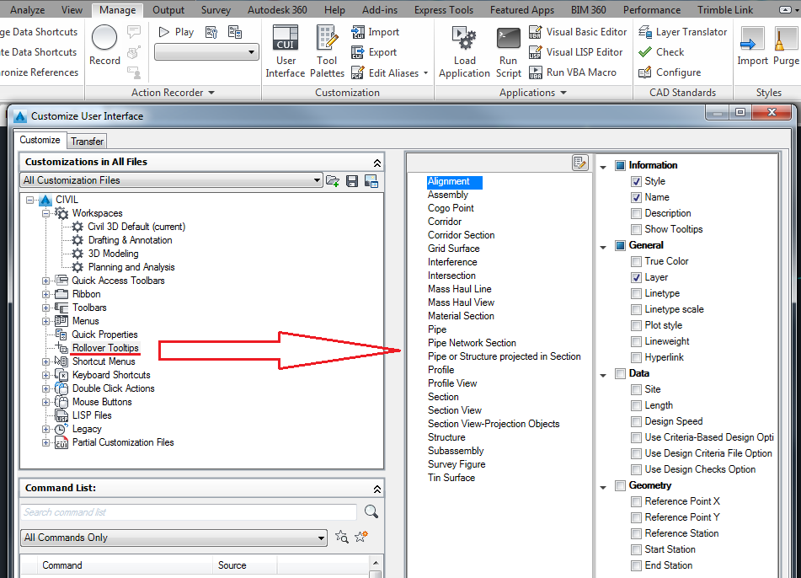Expand the Keyboard Shortcuts node
Screen dimensions: 801x578
point(46,375)
